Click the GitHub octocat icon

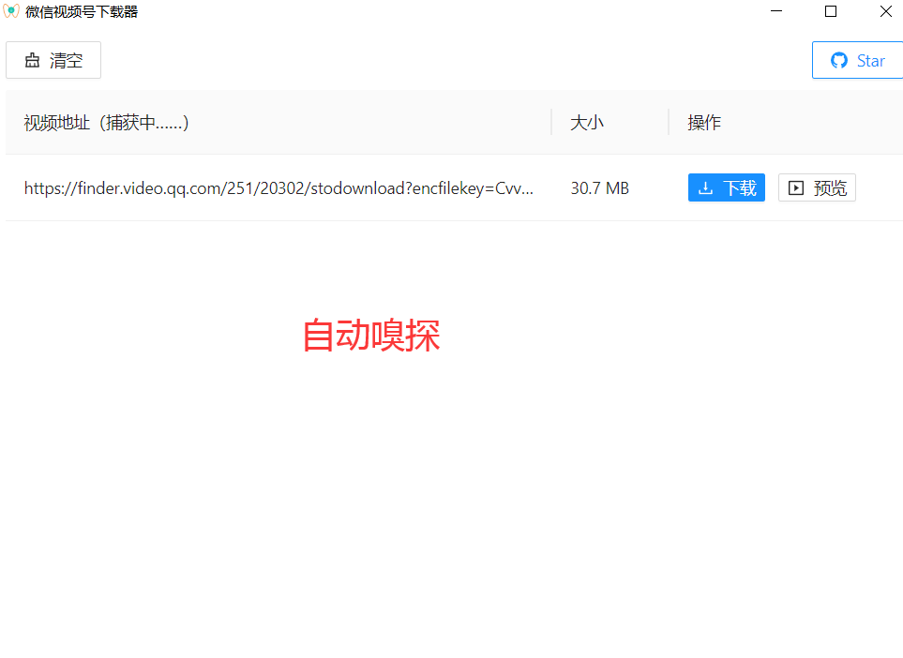coord(837,59)
